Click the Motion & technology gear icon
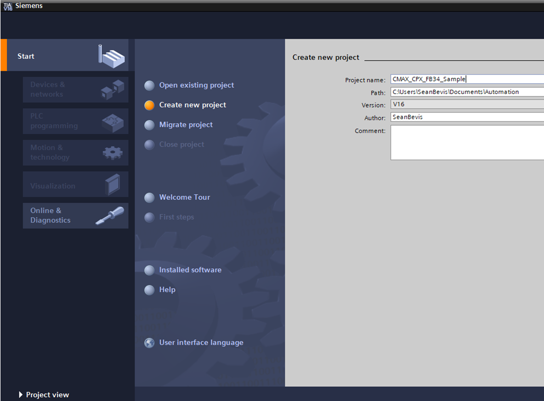 113,153
